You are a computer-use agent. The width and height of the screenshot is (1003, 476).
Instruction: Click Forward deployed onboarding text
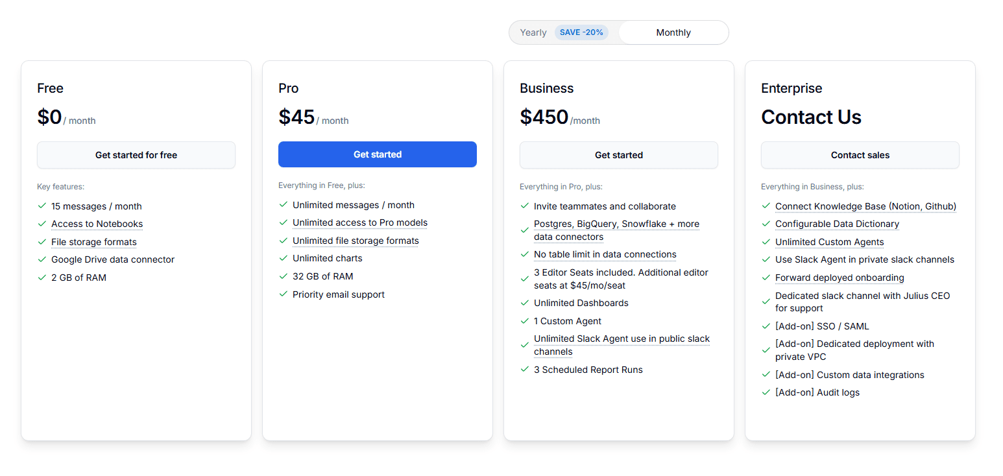[840, 278]
